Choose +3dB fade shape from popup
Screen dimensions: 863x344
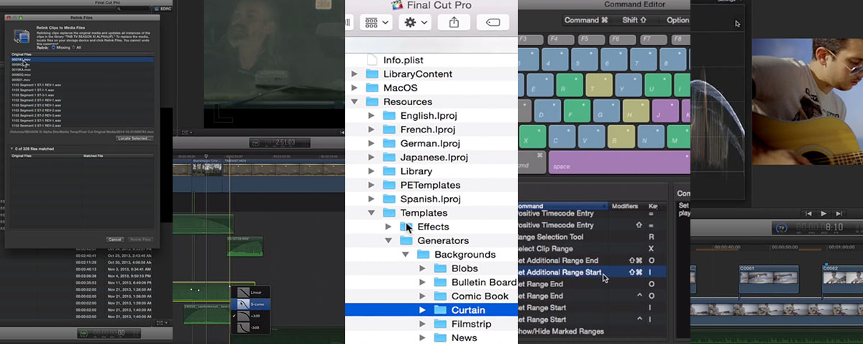(250, 315)
